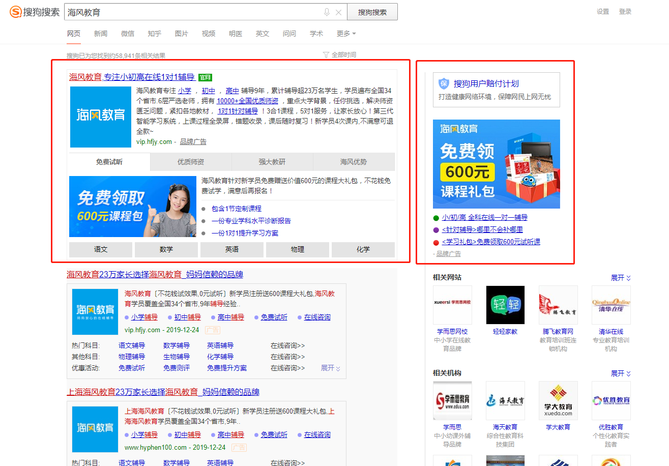Select the 优质师资 tab
The height and width of the screenshot is (466, 669).
[191, 162]
